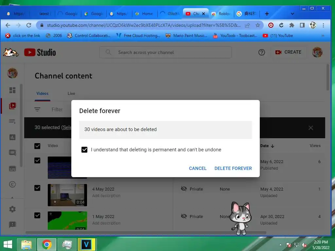Open the Comments sidebar icon
335x251 pixels.
pyautogui.click(x=12, y=153)
